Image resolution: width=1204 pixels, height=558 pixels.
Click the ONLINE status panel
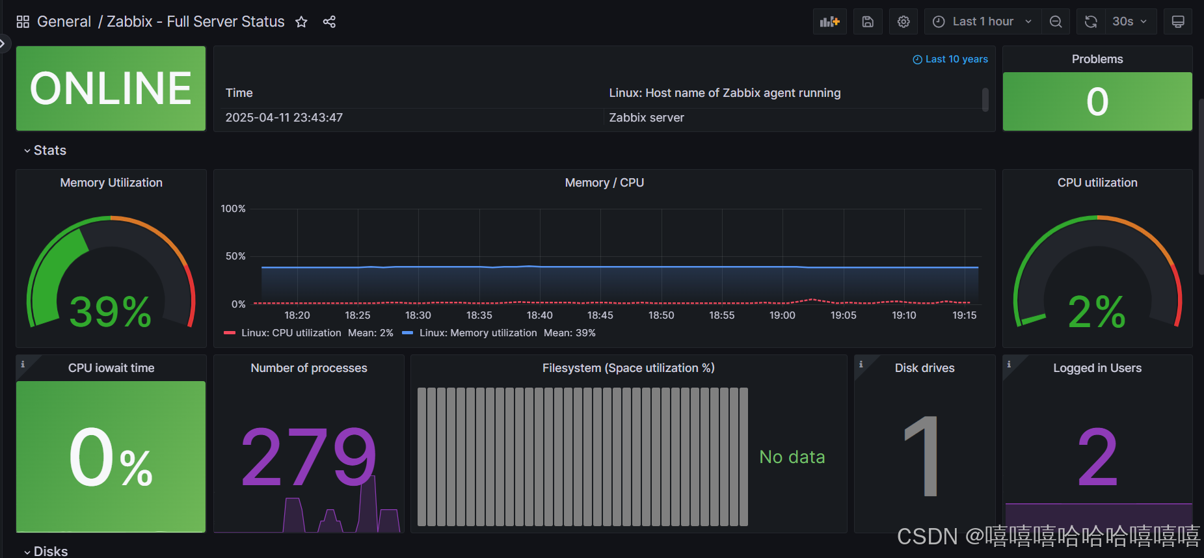click(x=111, y=88)
